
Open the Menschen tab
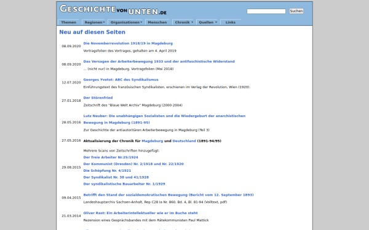tap(157, 22)
